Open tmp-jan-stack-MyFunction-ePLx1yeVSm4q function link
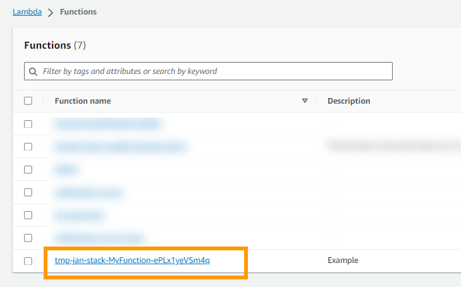Image resolution: width=461 pixels, height=287 pixels. pos(132,260)
